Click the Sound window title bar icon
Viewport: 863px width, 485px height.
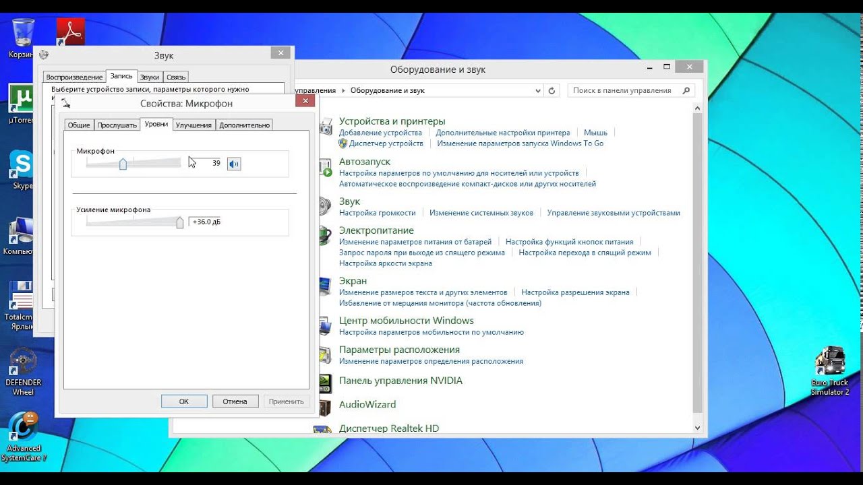click(44, 55)
